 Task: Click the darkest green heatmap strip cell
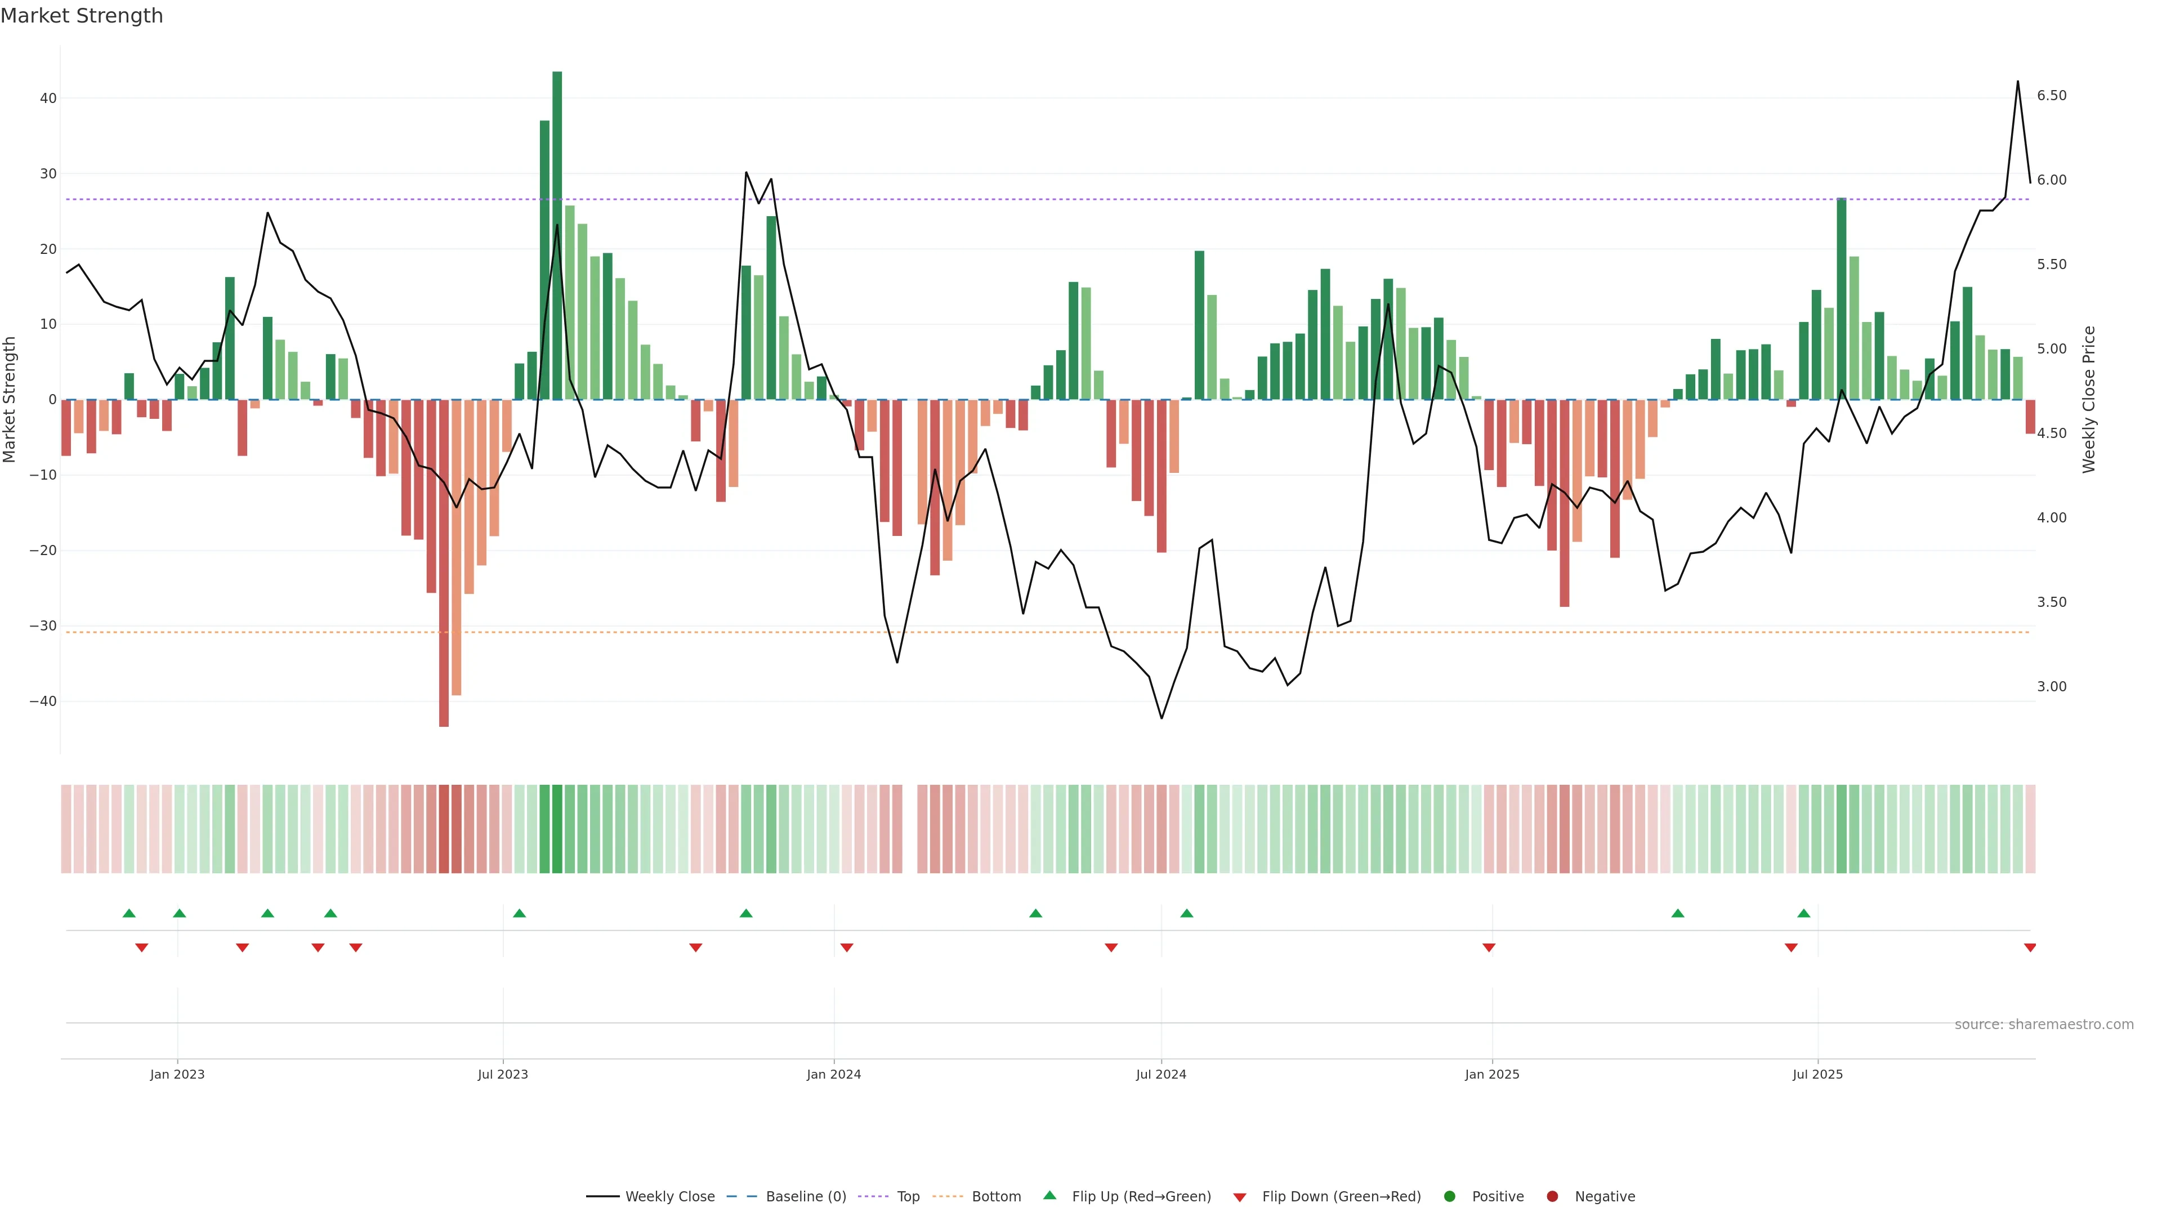(557, 829)
